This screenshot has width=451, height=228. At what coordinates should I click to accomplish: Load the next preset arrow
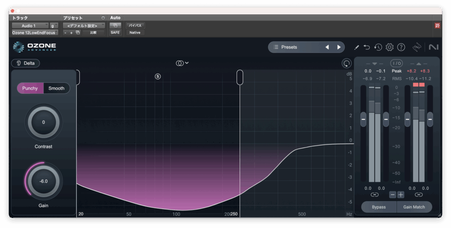339,47
